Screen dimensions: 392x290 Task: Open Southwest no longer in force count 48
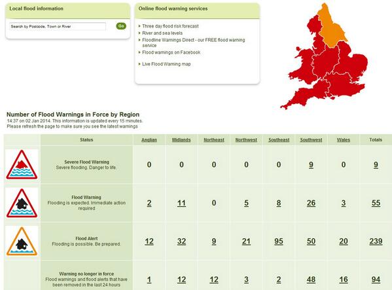coord(311,280)
